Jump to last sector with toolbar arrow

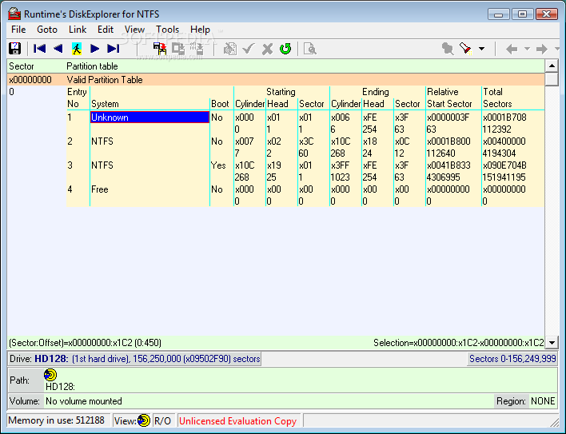pos(114,49)
